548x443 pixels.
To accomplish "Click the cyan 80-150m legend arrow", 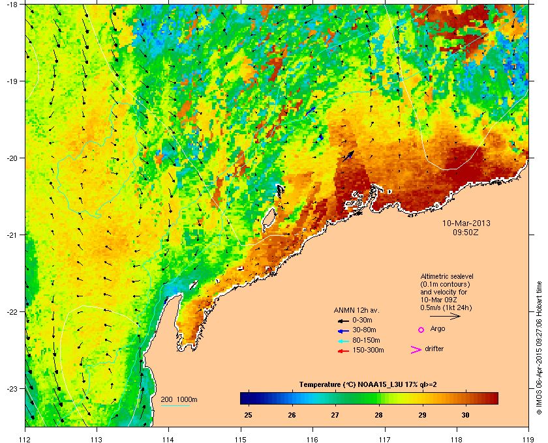I will point(343,341).
